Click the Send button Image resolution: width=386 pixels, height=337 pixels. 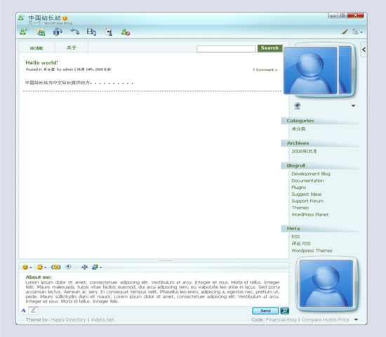click(x=265, y=310)
